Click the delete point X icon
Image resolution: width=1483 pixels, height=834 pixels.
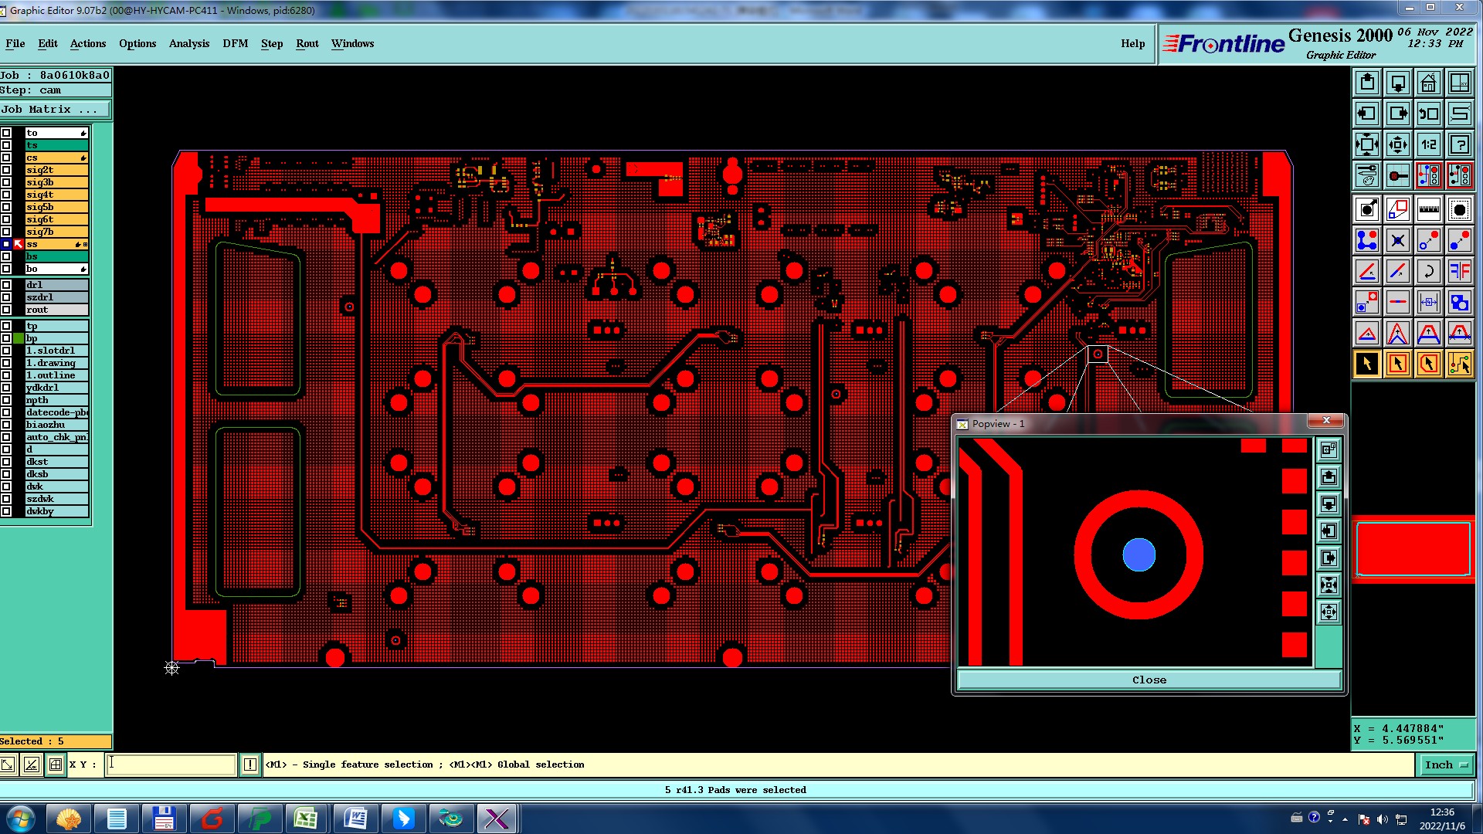[x=1398, y=240]
